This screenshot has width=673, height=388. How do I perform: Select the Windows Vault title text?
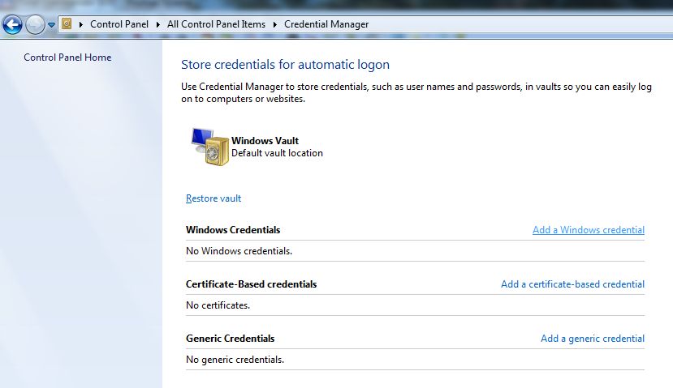click(x=265, y=140)
